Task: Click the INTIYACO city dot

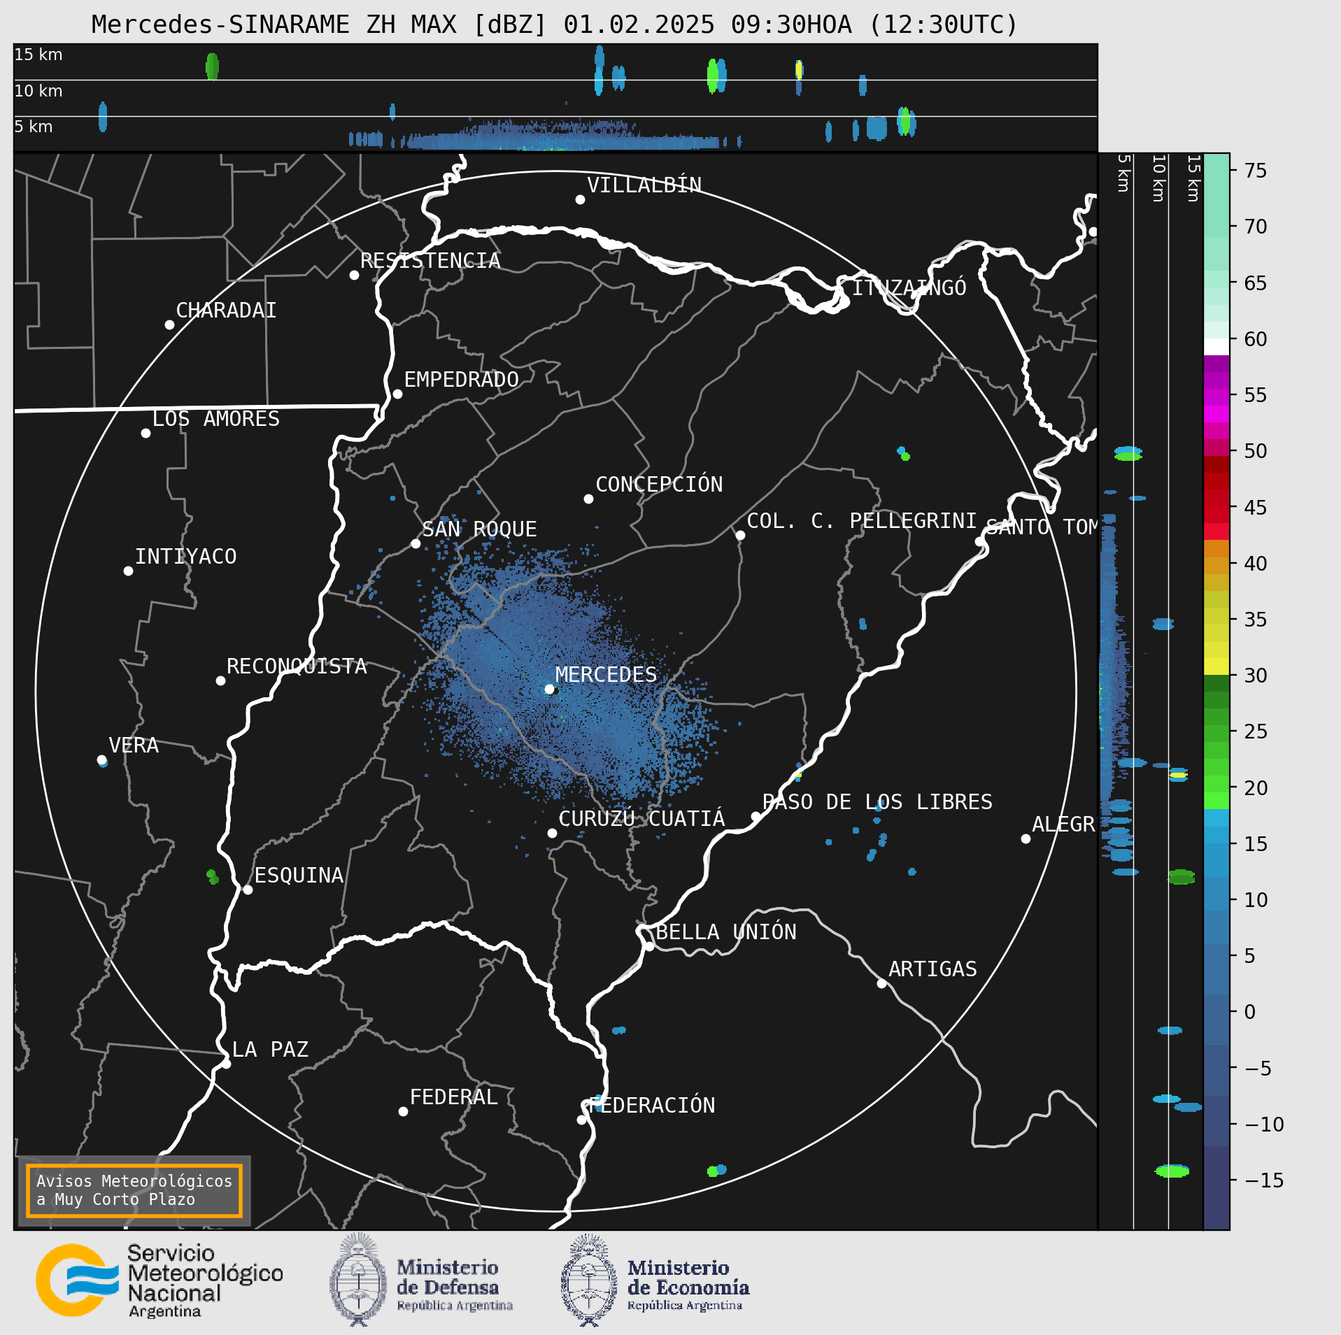Action: [128, 571]
